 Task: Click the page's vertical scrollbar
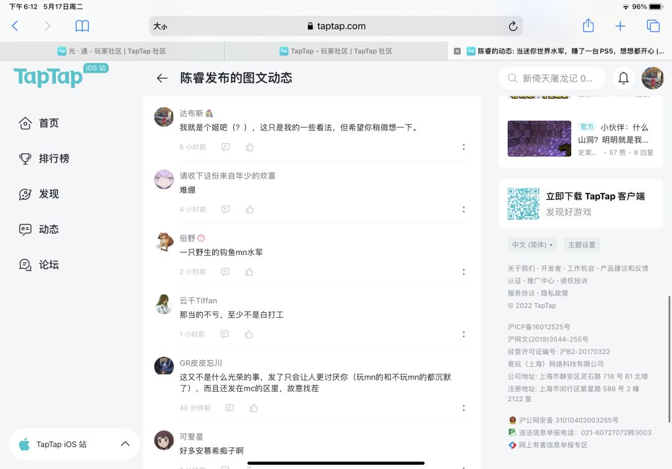669,359
